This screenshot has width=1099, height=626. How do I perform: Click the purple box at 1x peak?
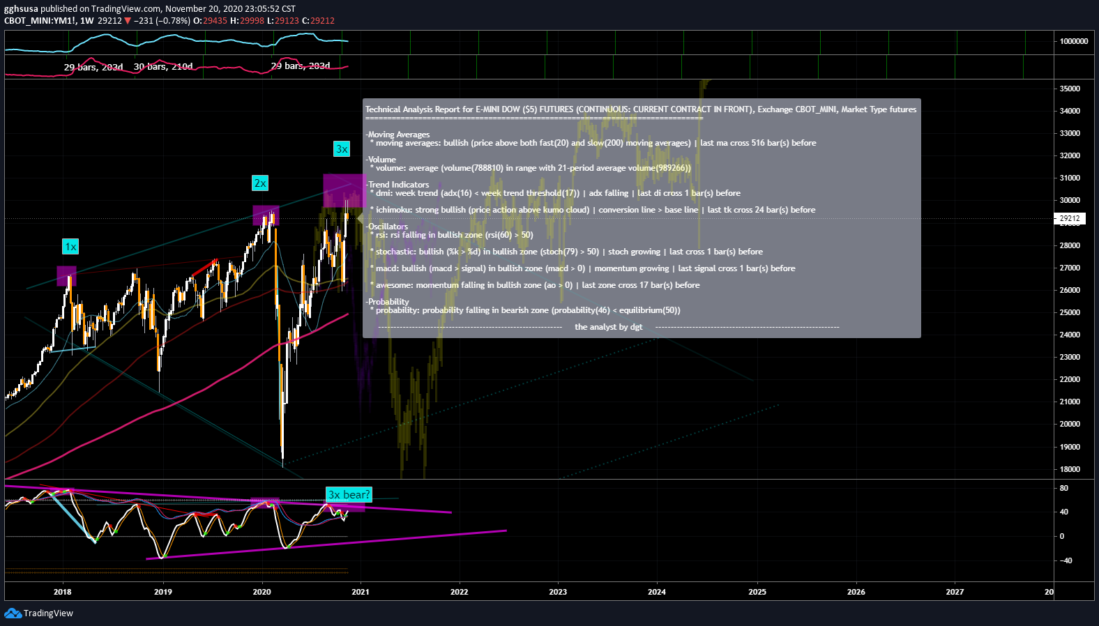click(x=66, y=276)
